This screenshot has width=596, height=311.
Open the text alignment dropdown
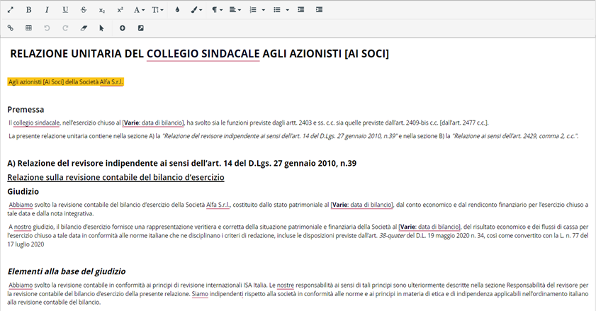[x=235, y=10]
